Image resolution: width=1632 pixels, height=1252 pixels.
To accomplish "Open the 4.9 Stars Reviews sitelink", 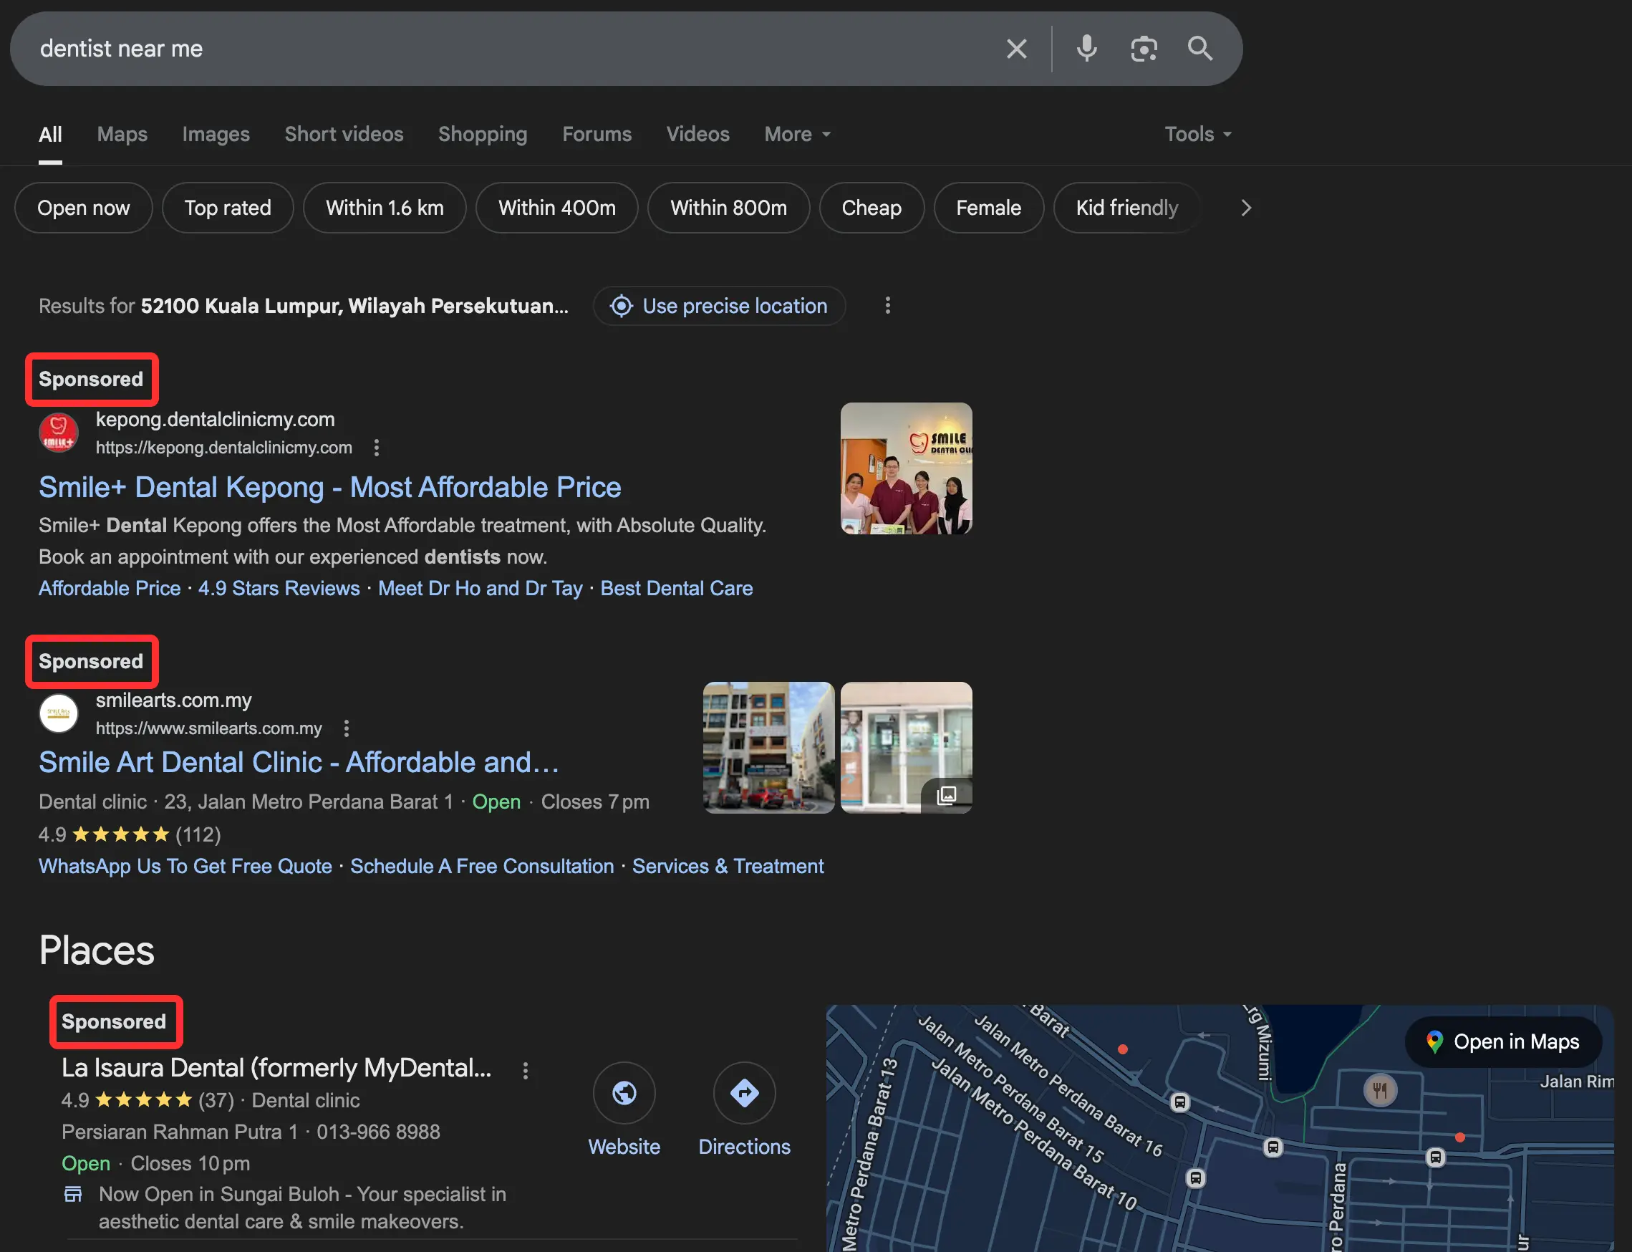I will tap(279, 589).
